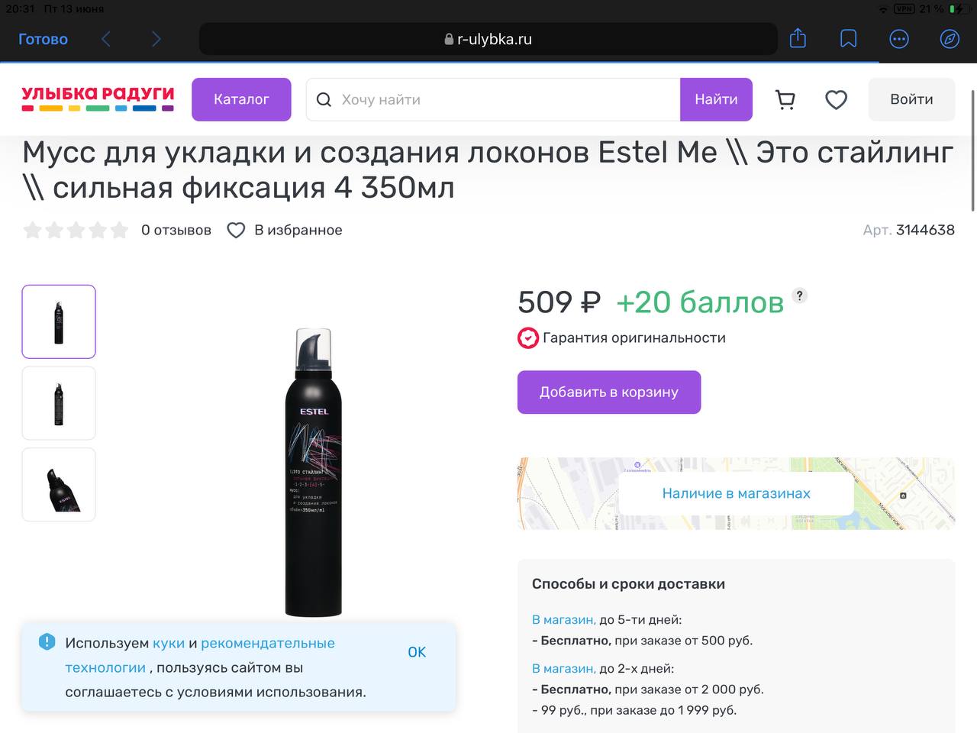The width and height of the screenshot is (977, 733).
Task: Go forward with the browser forward arrow
Action: 156,39
